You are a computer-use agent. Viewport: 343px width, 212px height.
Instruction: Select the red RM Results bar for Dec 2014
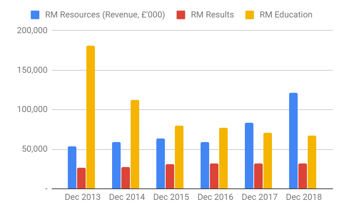pyautogui.click(x=126, y=178)
